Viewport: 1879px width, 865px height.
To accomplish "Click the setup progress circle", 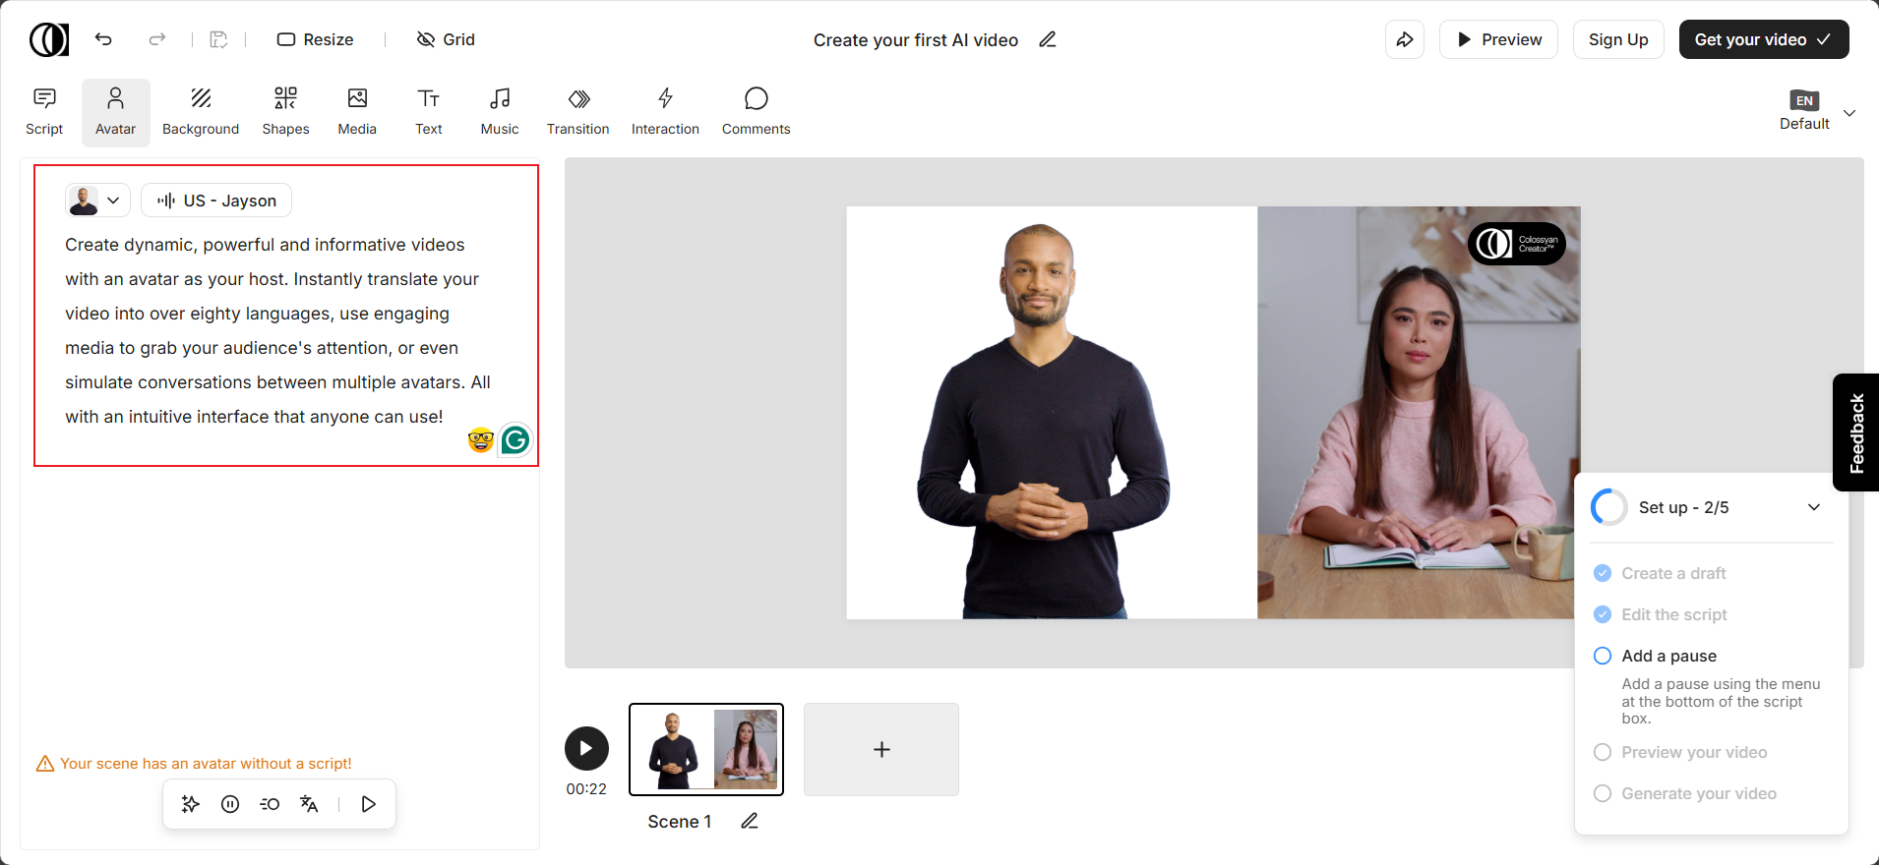I will pos(1609,507).
